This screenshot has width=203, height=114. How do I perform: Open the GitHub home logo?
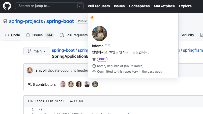[x=7, y=6]
